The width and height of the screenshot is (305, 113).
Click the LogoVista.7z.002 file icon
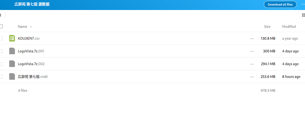pos(12,64)
